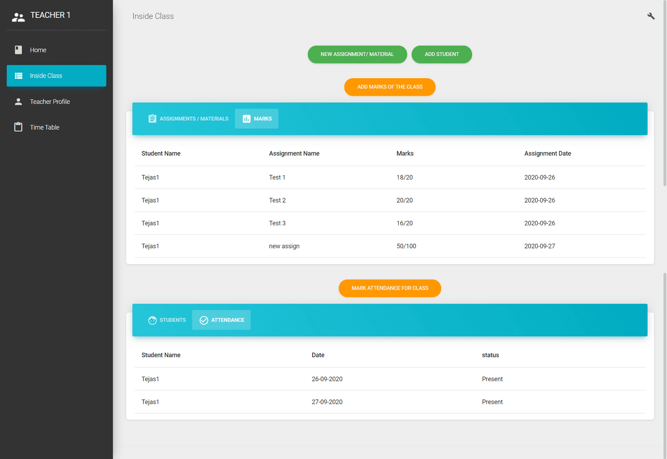Click Tejas1 in the 27-09-2020 attendance row

tap(150, 402)
